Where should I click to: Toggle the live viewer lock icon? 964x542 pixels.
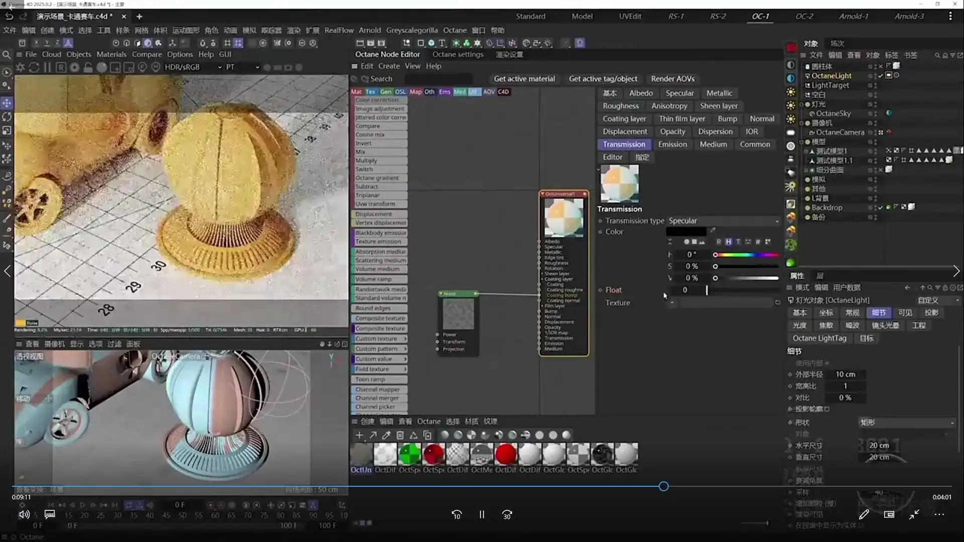point(88,67)
